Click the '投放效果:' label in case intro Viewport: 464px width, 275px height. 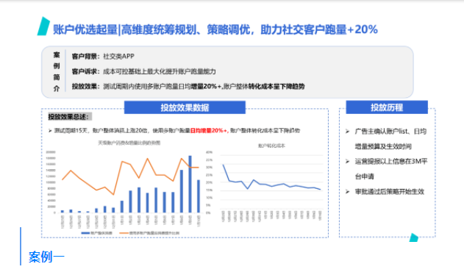point(86,87)
